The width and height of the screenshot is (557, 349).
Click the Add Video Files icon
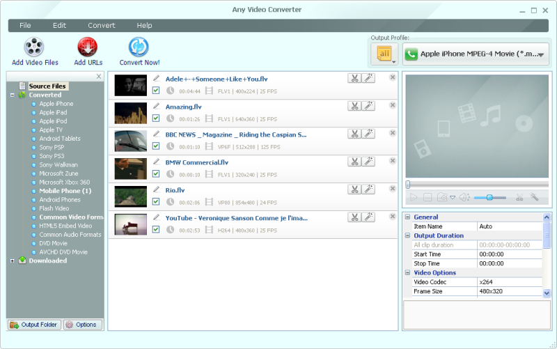click(34, 47)
